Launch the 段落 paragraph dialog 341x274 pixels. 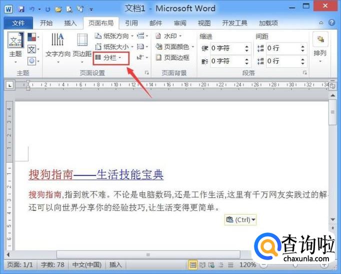(305, 73)
